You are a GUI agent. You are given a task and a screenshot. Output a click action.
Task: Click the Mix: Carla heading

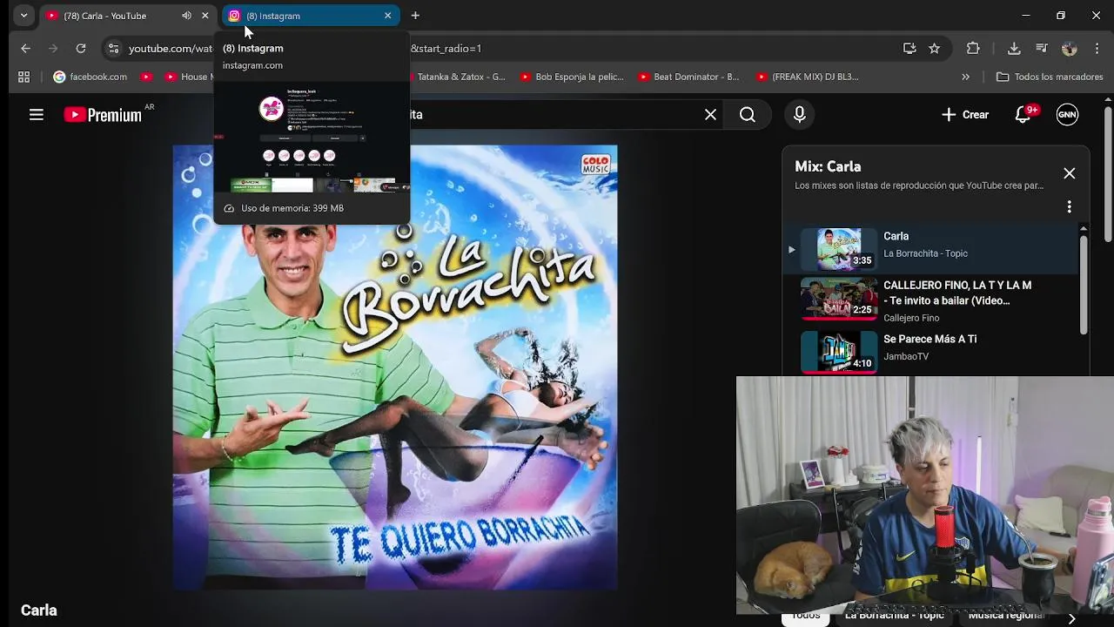tap(828, 166)
